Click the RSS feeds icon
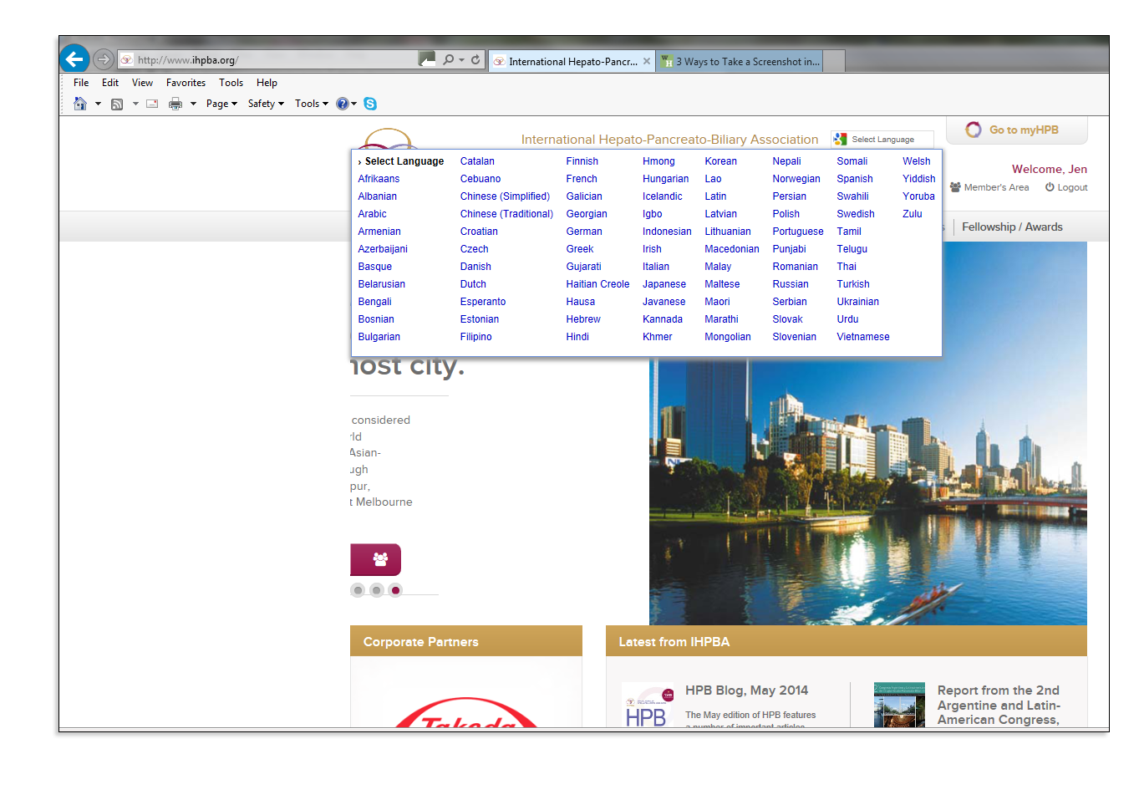 (x=117, y=104)
